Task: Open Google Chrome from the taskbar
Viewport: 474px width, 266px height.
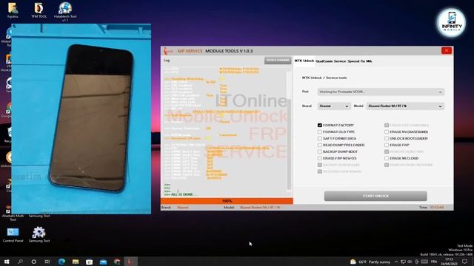Action: point(117,262)
